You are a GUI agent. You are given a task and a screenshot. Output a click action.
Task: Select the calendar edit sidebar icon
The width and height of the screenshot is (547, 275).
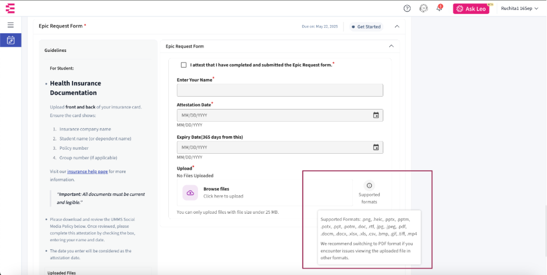[x=11, y=40]
